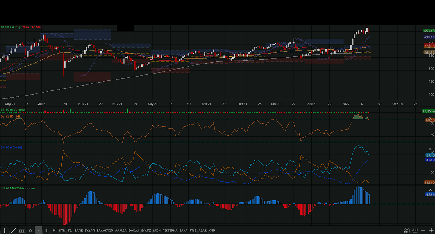The width and height of the screenshot is (435, 234).
Task: Switch to the H daily timeframe
Action: click(38, 231)
